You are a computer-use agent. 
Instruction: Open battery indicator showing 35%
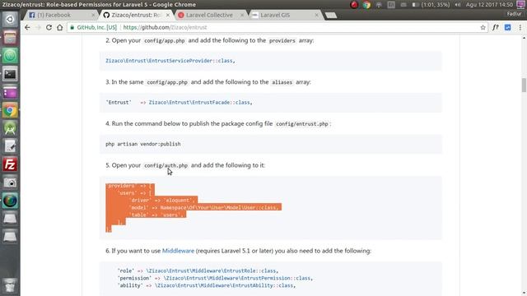(x=431, y=5)
